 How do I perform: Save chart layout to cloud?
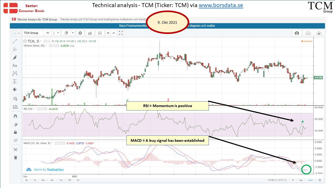coord(319,33)
